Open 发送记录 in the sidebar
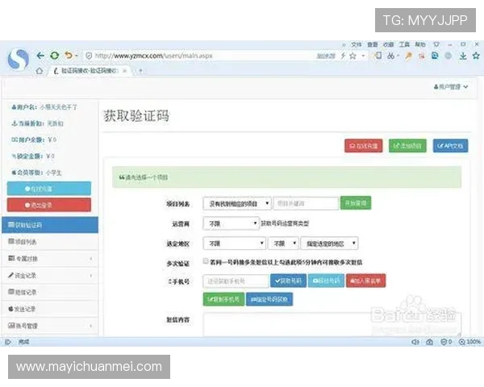The height and width of the screenshot is (387, 484). point(50,309)
